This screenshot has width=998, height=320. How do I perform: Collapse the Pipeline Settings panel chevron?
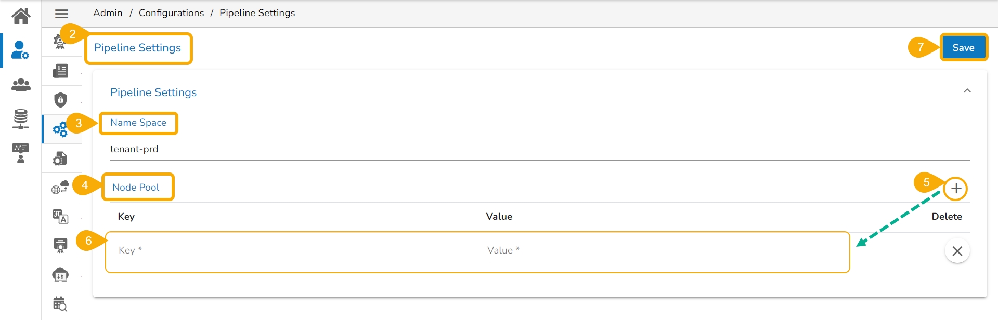tap(967, 91)
